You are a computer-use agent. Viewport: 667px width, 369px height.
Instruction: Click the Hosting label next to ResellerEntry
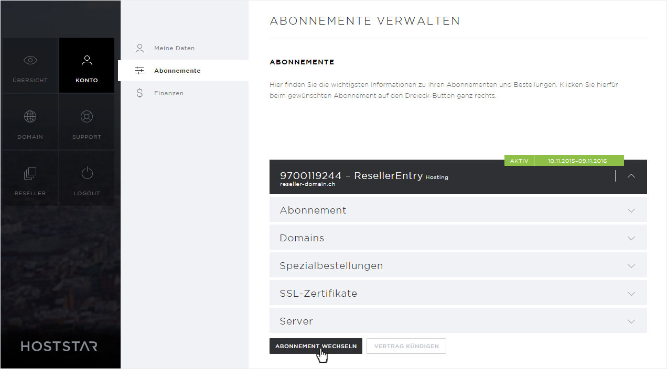(x=437, y=177)
